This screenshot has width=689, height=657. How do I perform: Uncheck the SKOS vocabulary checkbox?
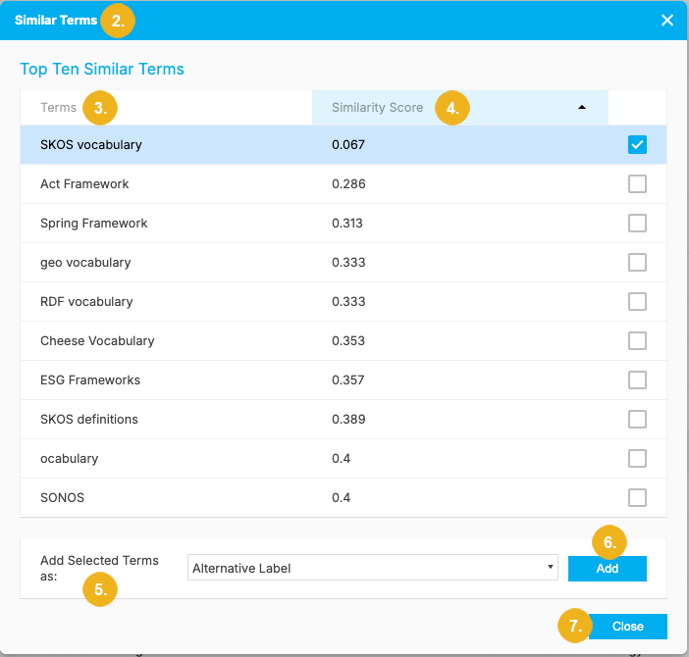click(x=637, y=145)
